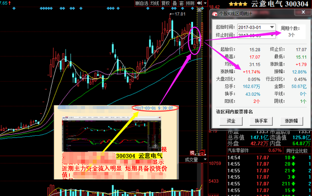Click the 15.11 最低 value
This screenshot has height=196, width=312.
click(301, 57)
